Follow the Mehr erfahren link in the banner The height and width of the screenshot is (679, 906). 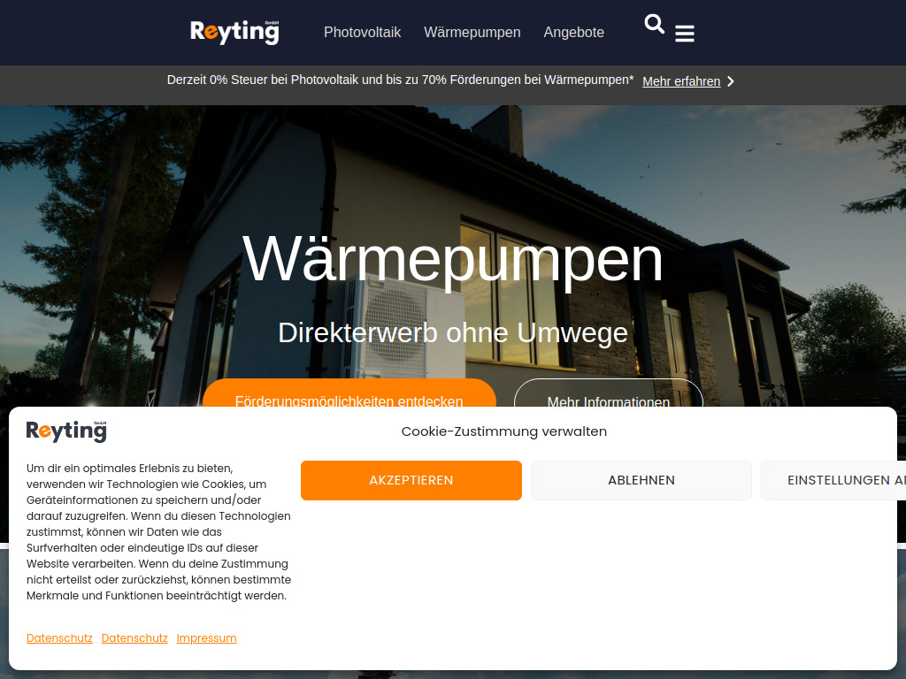point(681,80)
